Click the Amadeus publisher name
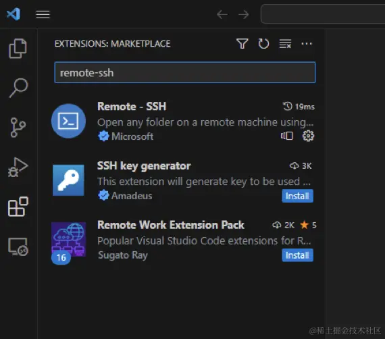Screen dimensions: 385x339 pyautogui.click(x=132, y=196)
